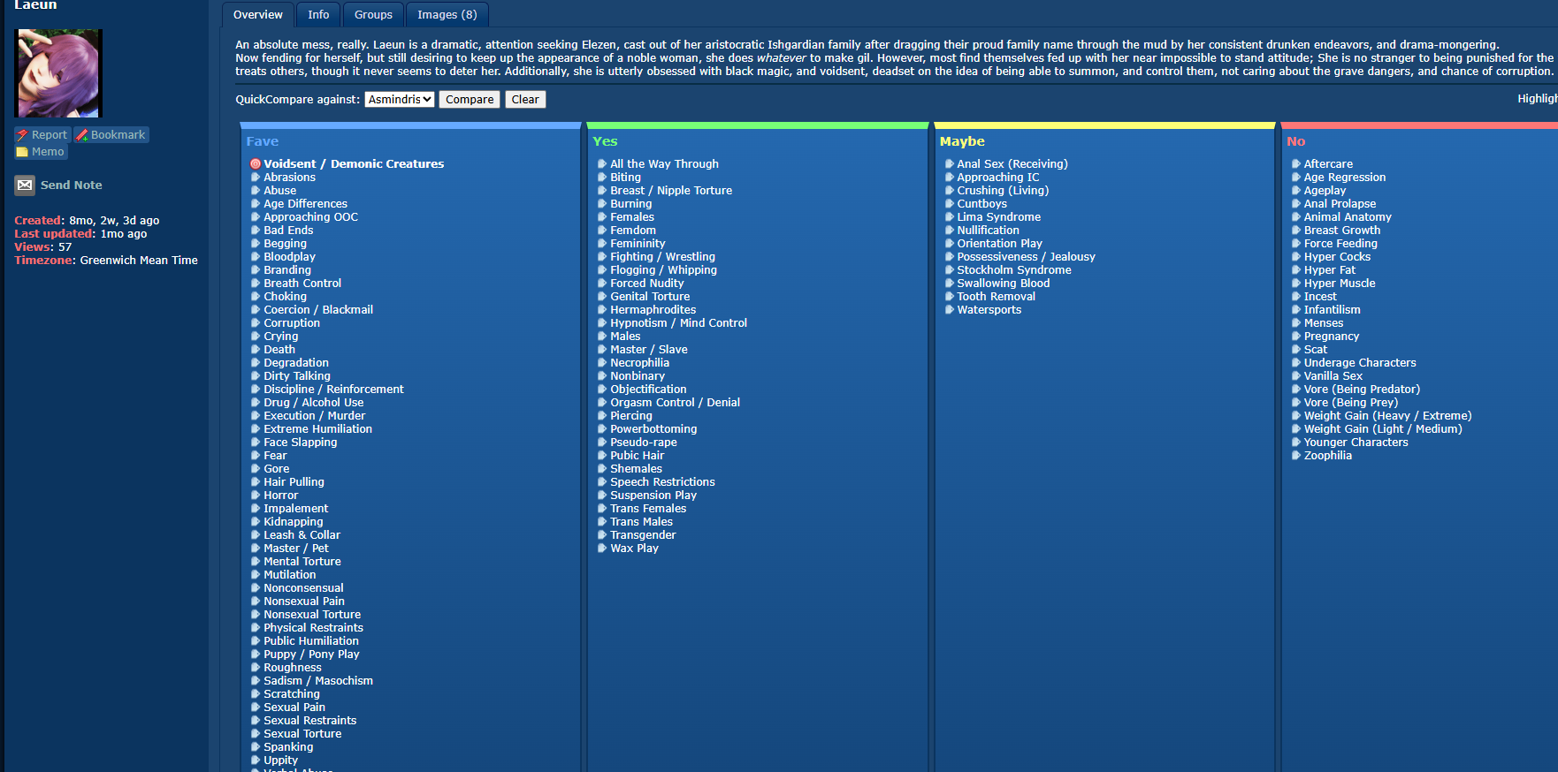The width and height of the screenshot is (1558, 772).
Task: Open the Groups tab
Action: [373, 14]
